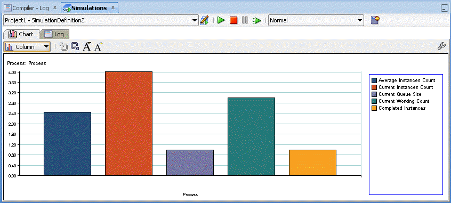This screenshot has width=451, height=203.
Task: Open the Project1 - SimulationDefinition2 dropdown
Action: pos(101,20)
